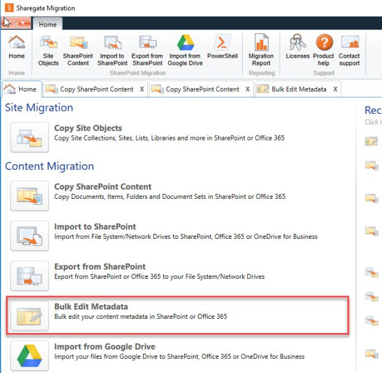Click the 'Reporting' ribbon group label
The height and width of the screenshot is (373, 382).
pyautogui.click(x=262, y=73)
